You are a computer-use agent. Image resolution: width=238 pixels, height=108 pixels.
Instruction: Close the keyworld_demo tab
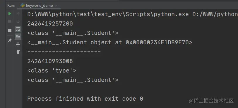click(x=56, y=6)
